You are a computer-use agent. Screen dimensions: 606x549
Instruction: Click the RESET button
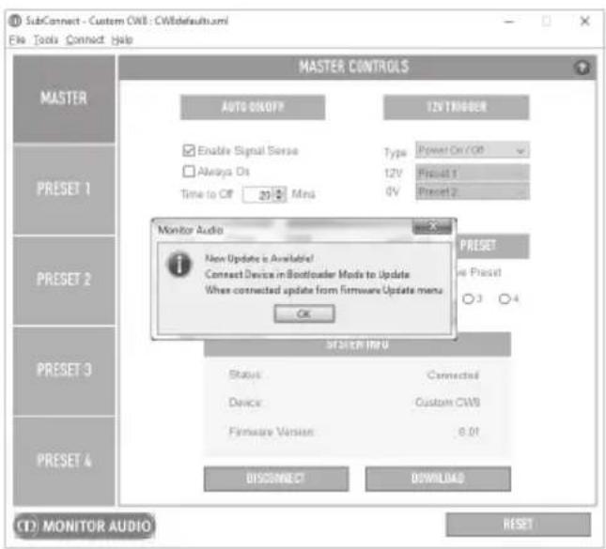click(x=519, y=525)
